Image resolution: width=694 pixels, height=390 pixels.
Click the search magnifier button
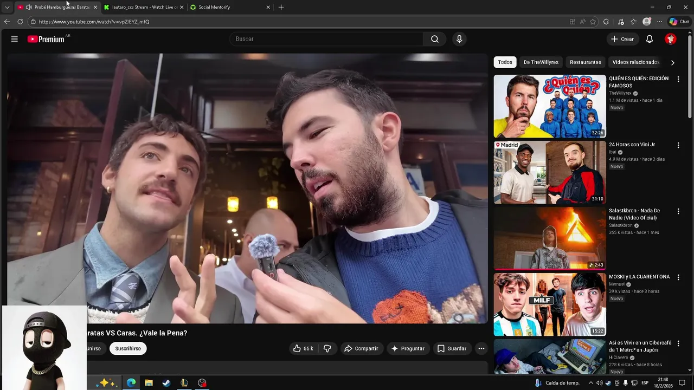[x=435, y=39]
